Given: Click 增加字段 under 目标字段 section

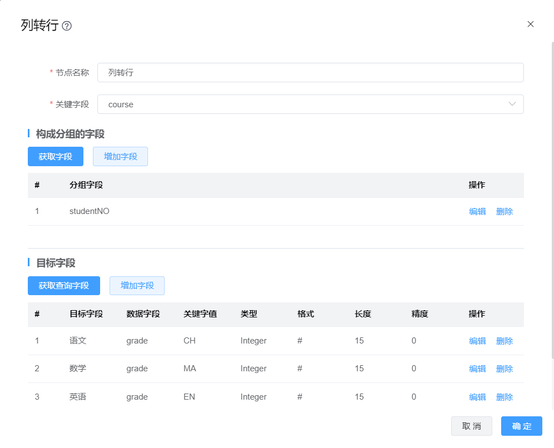Looking at the screenshot, I should click(137, 286).
